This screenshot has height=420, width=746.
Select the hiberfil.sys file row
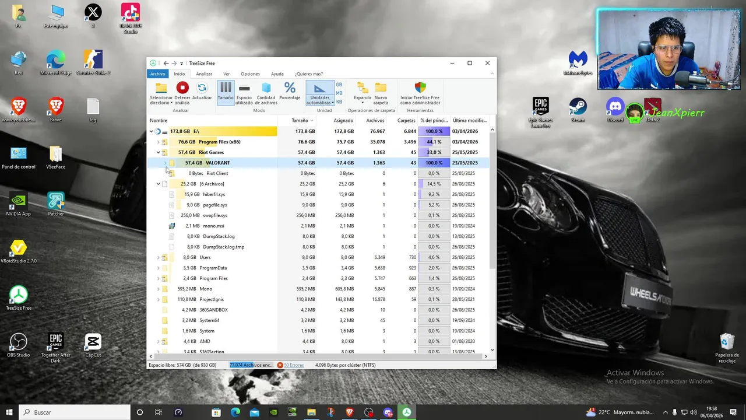(318, 194)
